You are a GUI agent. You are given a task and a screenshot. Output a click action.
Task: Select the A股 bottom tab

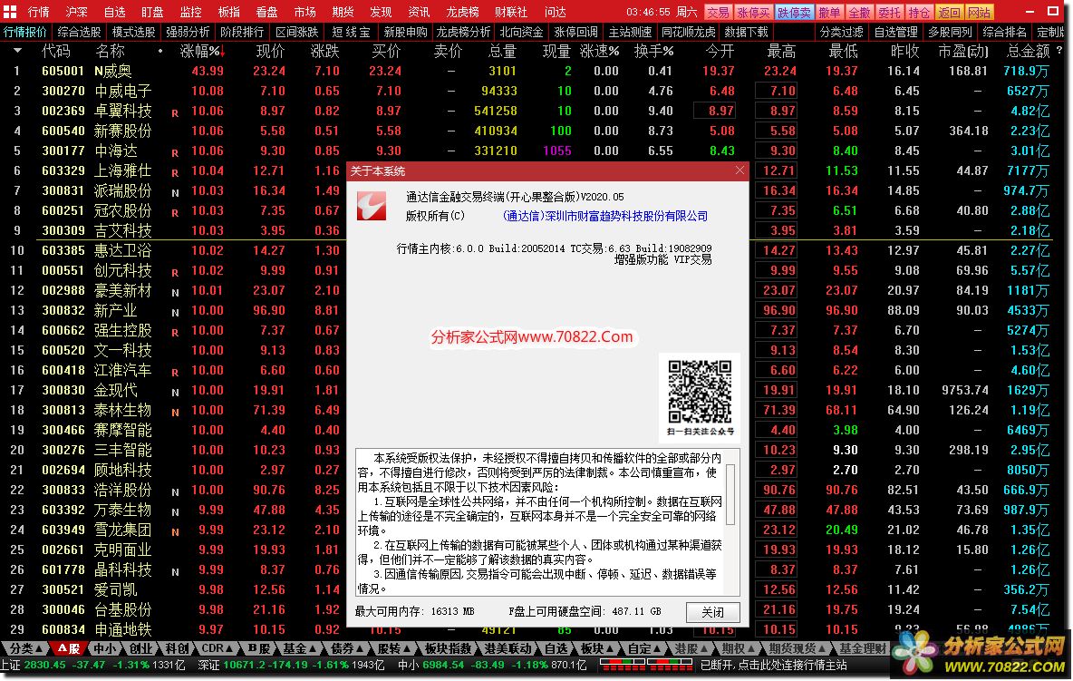pyautogui.click(x=69, y=647)
